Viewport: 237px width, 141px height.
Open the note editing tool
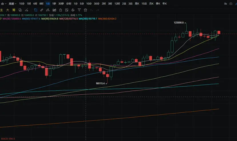(x=67, y=10)
